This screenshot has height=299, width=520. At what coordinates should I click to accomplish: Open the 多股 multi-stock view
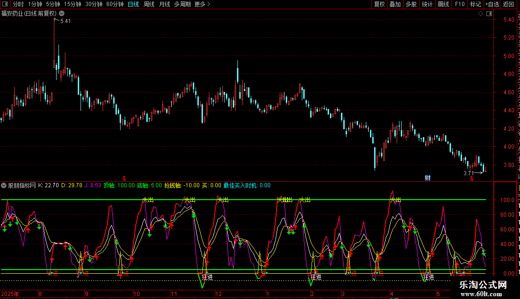pos(411,4)
